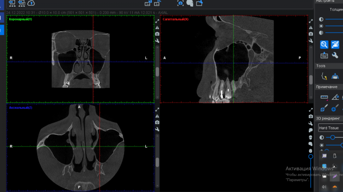Click the coronal view slice scrollbar
The width and height of the screenshot is (343, 192).
157,72
